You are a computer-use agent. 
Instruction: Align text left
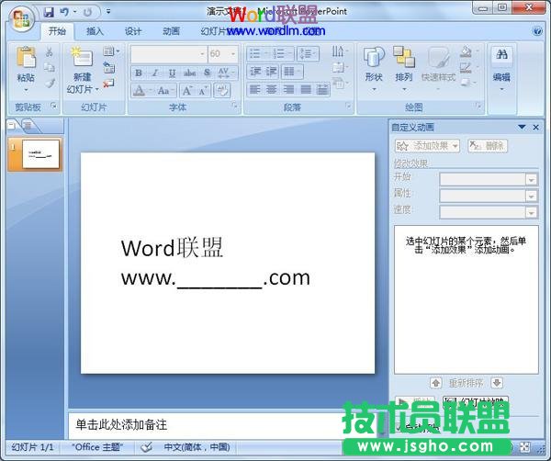255,89
